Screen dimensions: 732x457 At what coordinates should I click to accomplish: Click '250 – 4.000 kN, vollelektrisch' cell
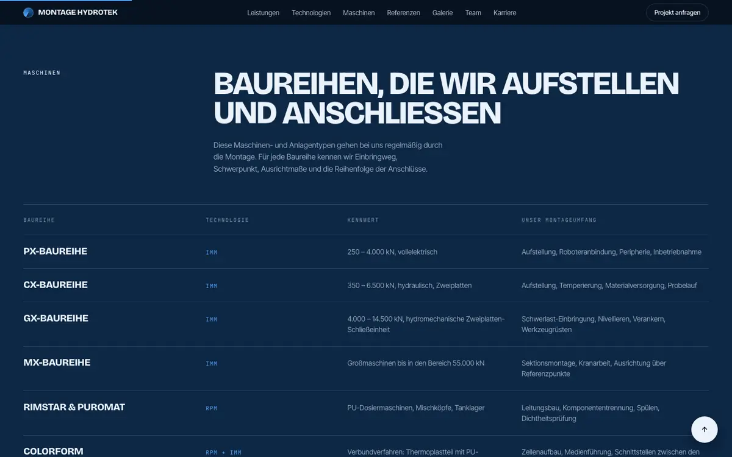[392, 252]
